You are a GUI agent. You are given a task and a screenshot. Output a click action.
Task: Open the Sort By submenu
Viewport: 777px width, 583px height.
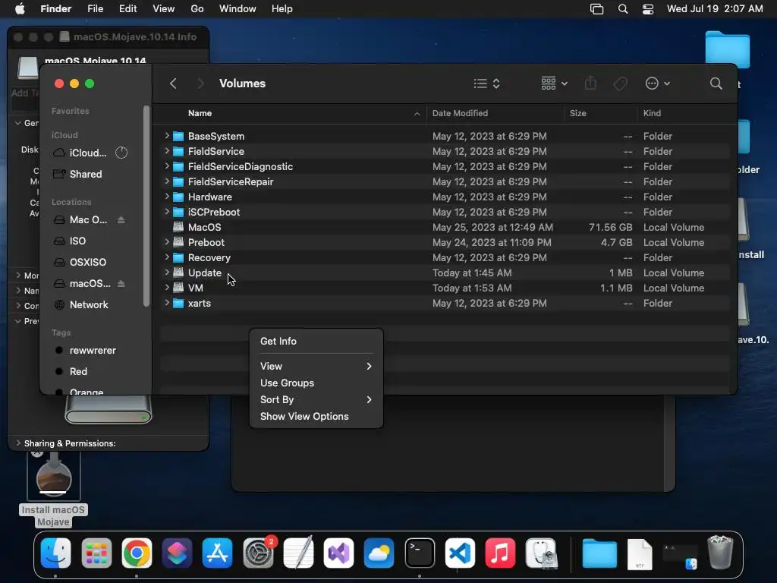(316, 399)
